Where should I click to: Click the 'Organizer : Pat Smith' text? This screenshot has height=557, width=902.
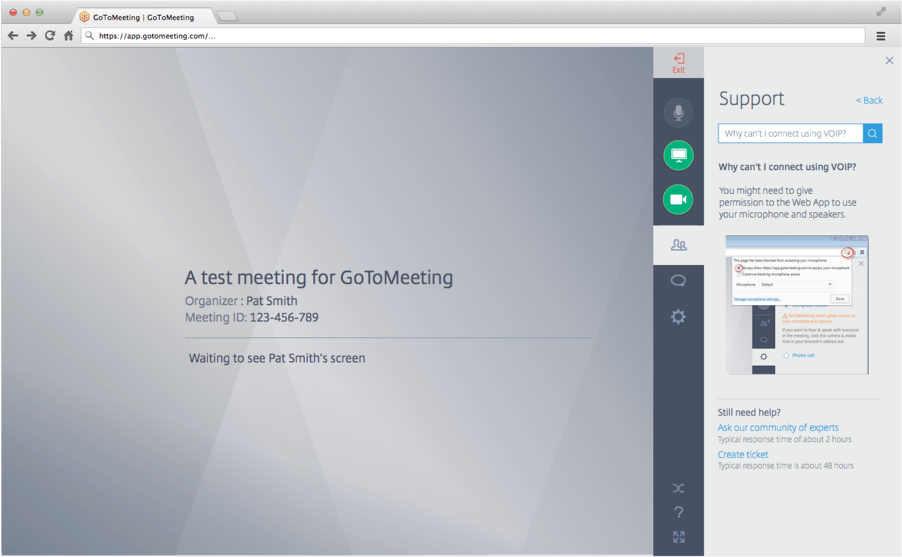click(x=241, y=301)
